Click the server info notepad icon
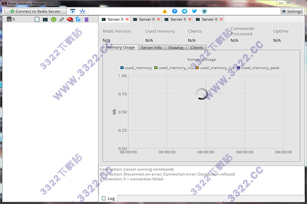 tap(37, 19)
